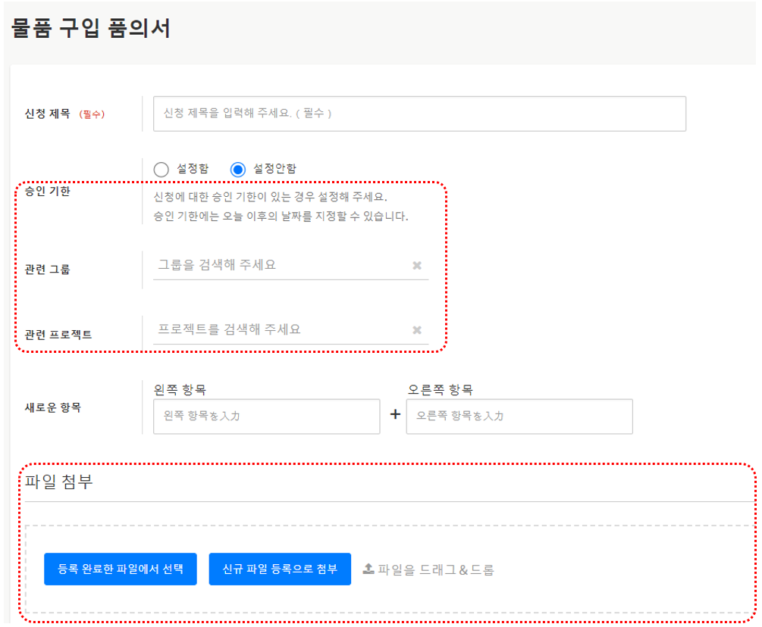Click the 왼쪽 항목 input box
The width and height of the screenshot is (762, 627).
click(266, 416)
